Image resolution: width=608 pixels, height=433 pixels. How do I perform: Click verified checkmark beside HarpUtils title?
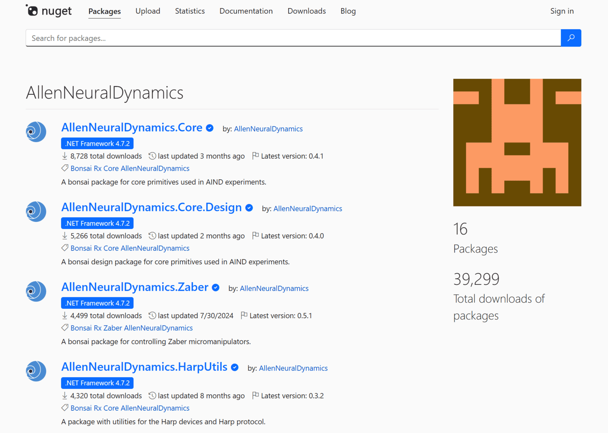click(x=235, y=367)
